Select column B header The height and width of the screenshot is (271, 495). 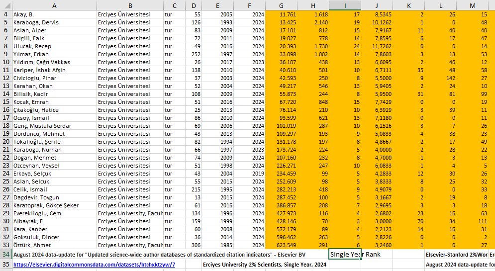[x=130, y=5]
